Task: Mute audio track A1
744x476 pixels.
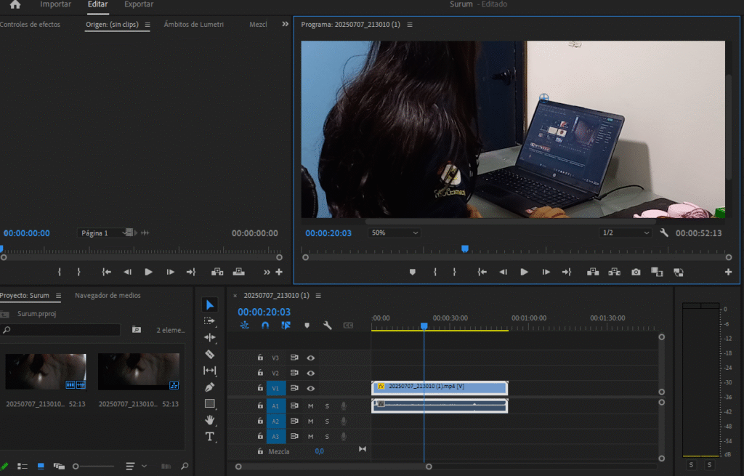Action: [x=310, y=406]
